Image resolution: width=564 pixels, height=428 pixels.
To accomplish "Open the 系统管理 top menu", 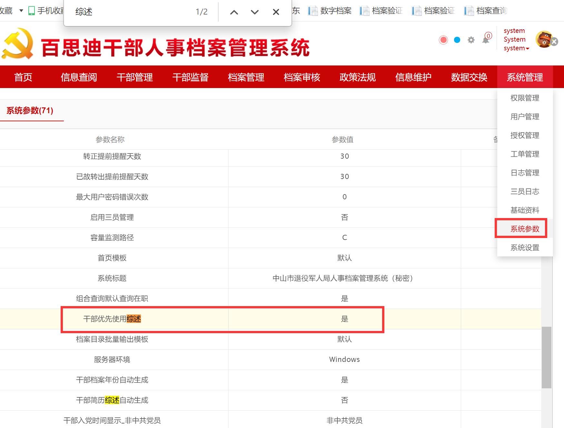I will [525, 77].
